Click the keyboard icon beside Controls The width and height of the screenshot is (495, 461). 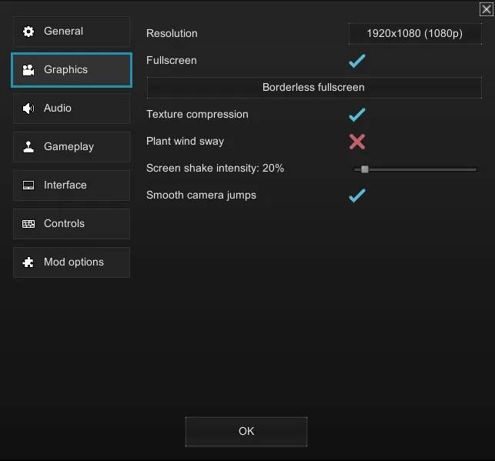coord(28,224)
